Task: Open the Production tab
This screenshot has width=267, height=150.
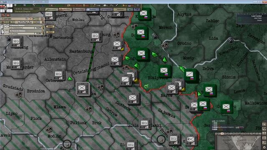Action: click(65, 10)
